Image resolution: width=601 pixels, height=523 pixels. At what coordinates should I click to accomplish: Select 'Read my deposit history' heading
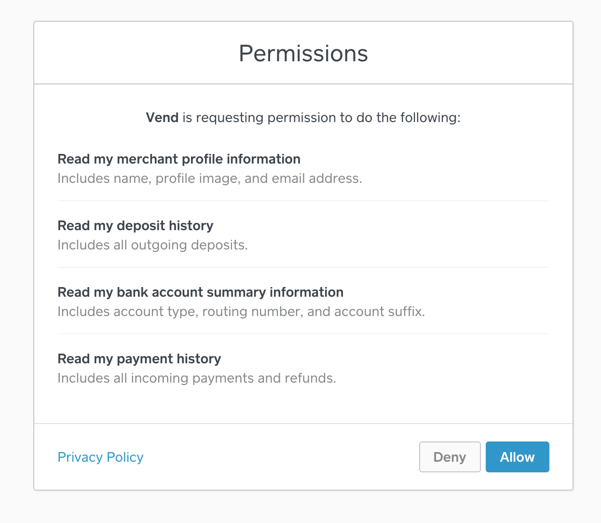point(136,226)
